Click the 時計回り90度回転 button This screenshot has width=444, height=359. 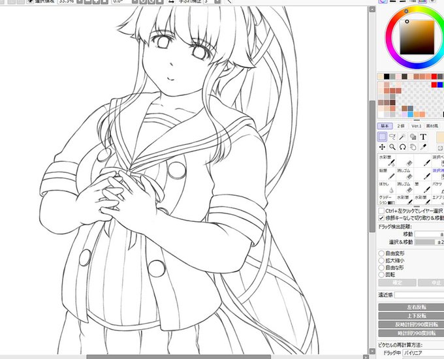(411, 334)
